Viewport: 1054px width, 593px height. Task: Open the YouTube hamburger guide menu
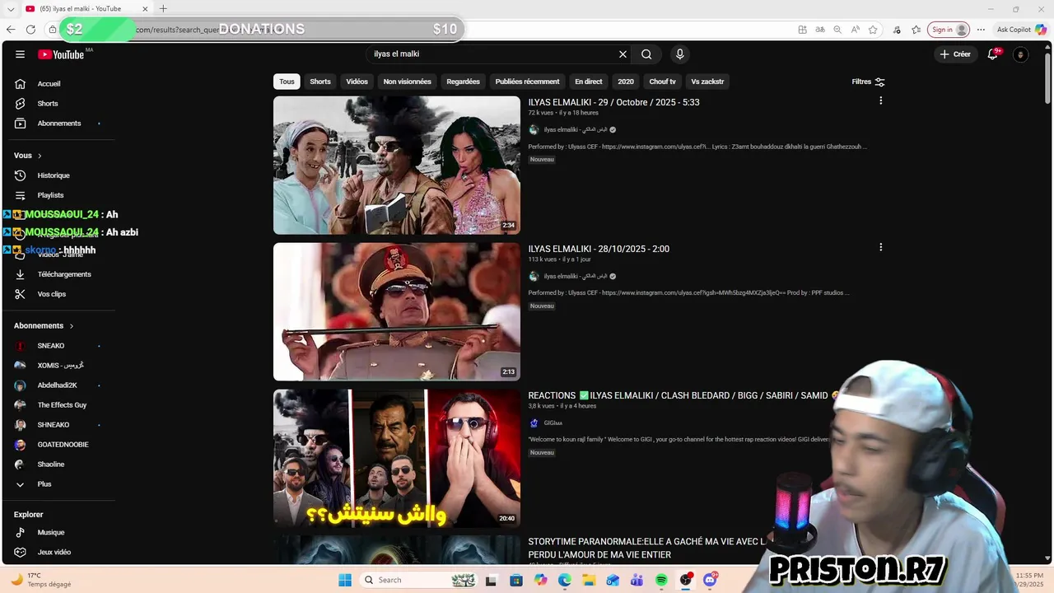tap(20, 54)
